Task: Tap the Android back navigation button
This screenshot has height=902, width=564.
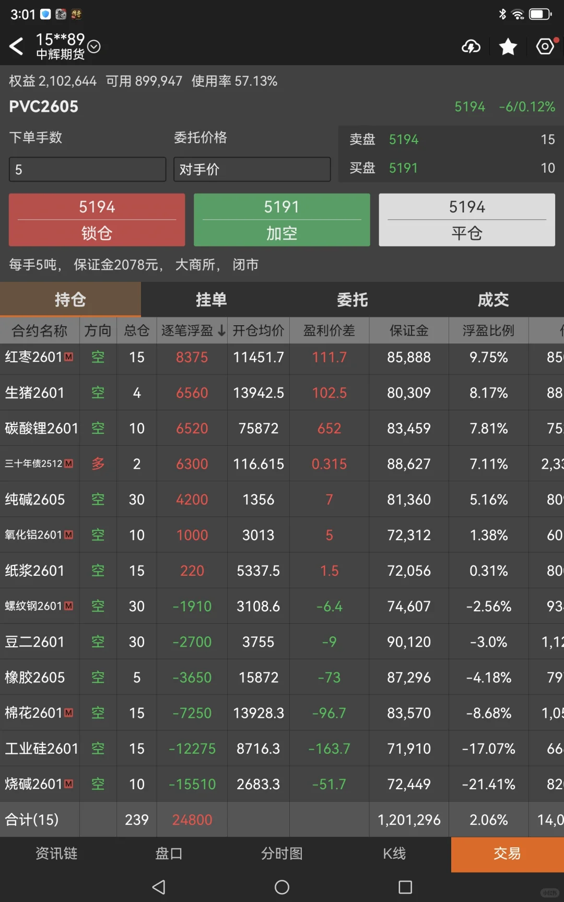Action: 159,887
